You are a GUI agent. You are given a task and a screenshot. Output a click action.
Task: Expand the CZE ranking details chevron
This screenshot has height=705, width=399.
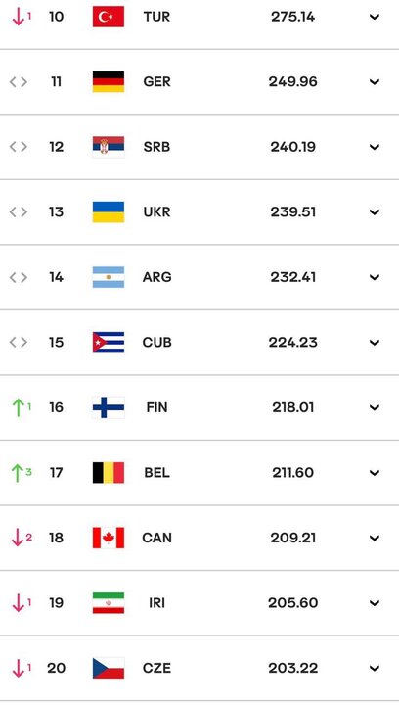click(x=375, y=668)
